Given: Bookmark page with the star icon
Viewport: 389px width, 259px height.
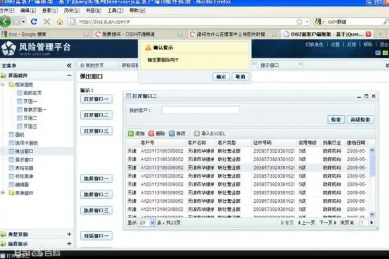Looking at the screenshot, I should tap(300, 22).
